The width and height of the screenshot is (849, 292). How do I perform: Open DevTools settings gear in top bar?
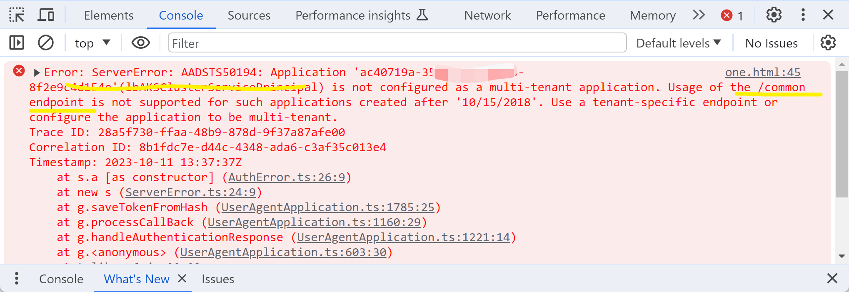coord(774,15)
